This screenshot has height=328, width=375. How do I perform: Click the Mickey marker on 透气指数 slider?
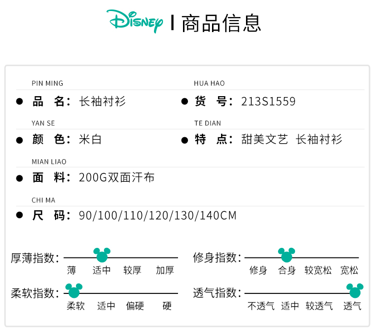point(355,290)
